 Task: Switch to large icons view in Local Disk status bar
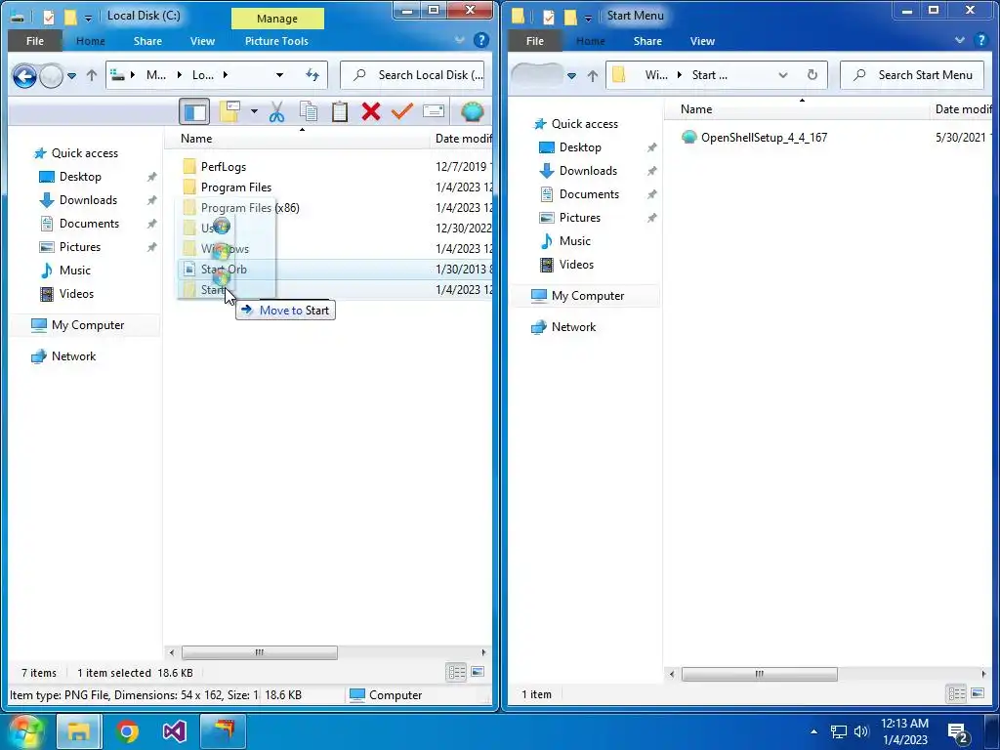[478, 672]
